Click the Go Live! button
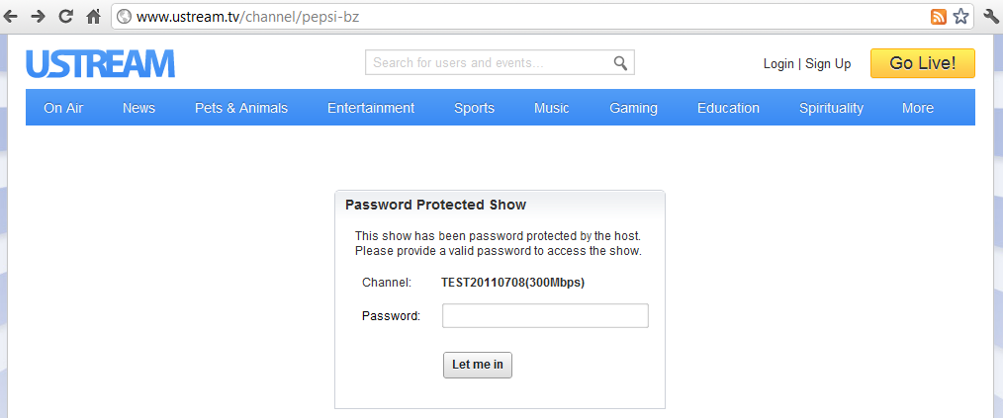This screenshot has width=1003, height=418. (x=923, y=63)
